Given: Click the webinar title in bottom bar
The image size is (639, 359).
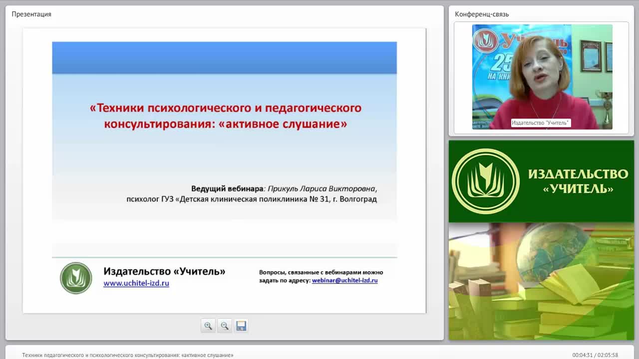Looking at the screenshot, I should [x=128, y=355].
